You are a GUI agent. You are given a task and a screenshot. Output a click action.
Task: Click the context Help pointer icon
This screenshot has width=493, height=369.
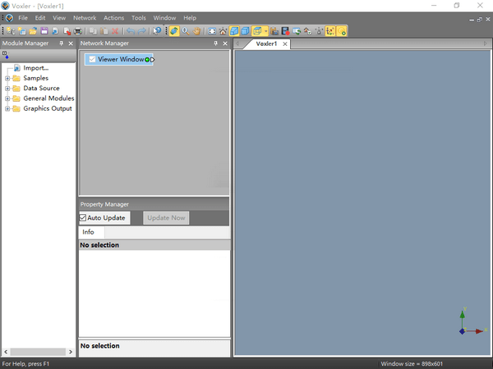click(x=157, y=31)
